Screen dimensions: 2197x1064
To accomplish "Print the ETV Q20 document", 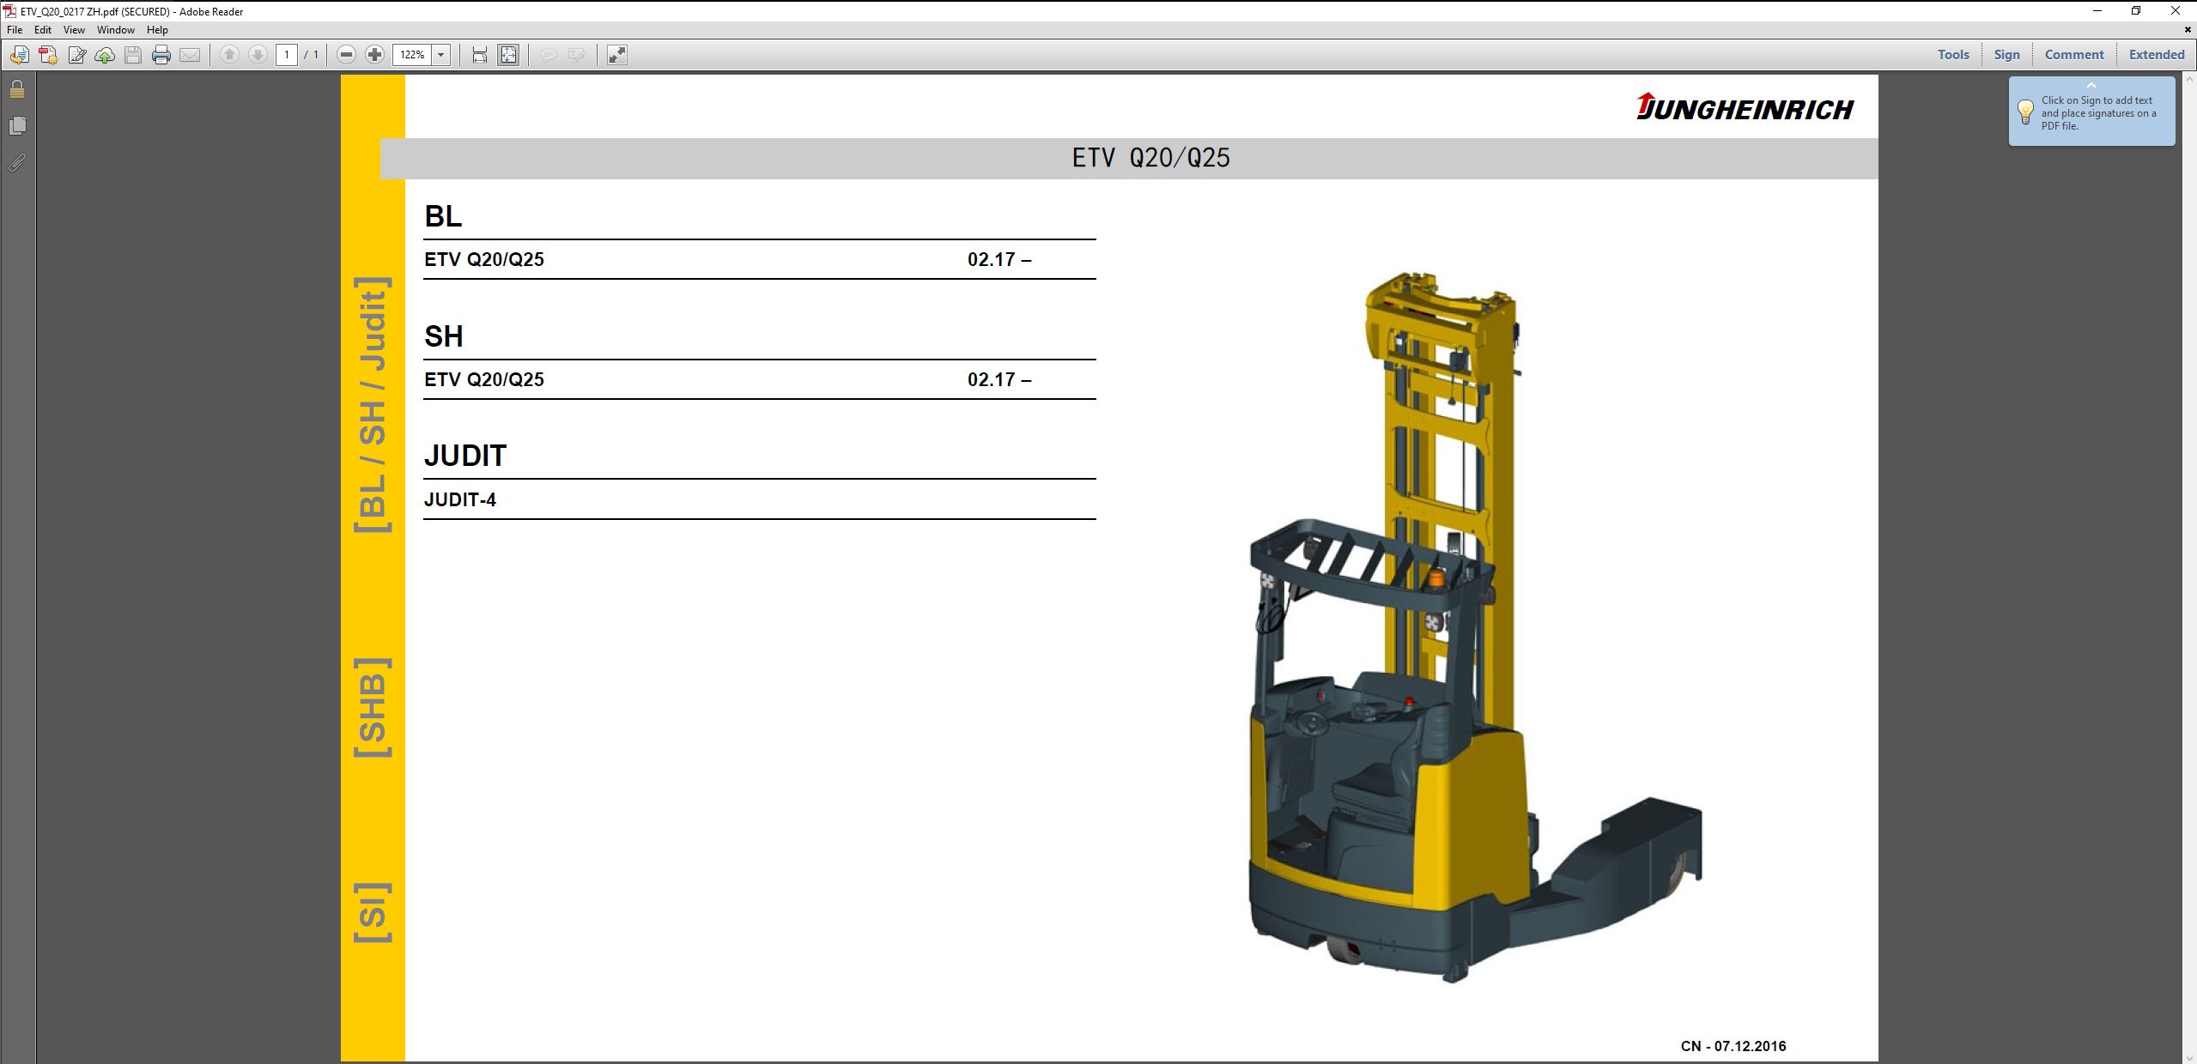I will click(x=161, y=55).
